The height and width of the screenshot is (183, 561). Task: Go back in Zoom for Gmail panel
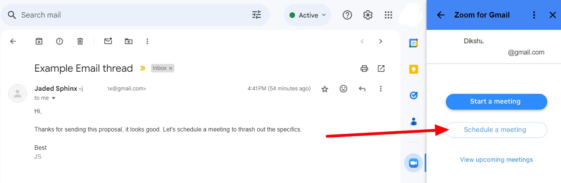pyautogui.click(x=441, y=15)
